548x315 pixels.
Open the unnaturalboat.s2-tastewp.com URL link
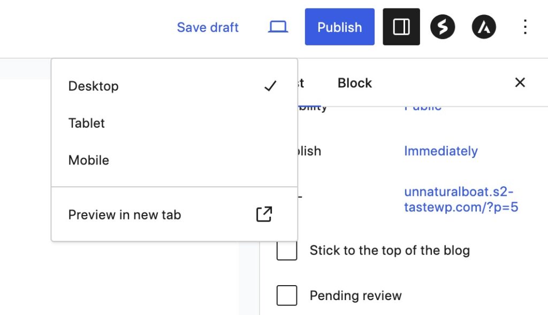click(461, 199)
